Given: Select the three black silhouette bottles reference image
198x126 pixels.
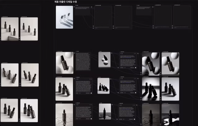Looking at the screenshot, I should [x=103, y=86].
